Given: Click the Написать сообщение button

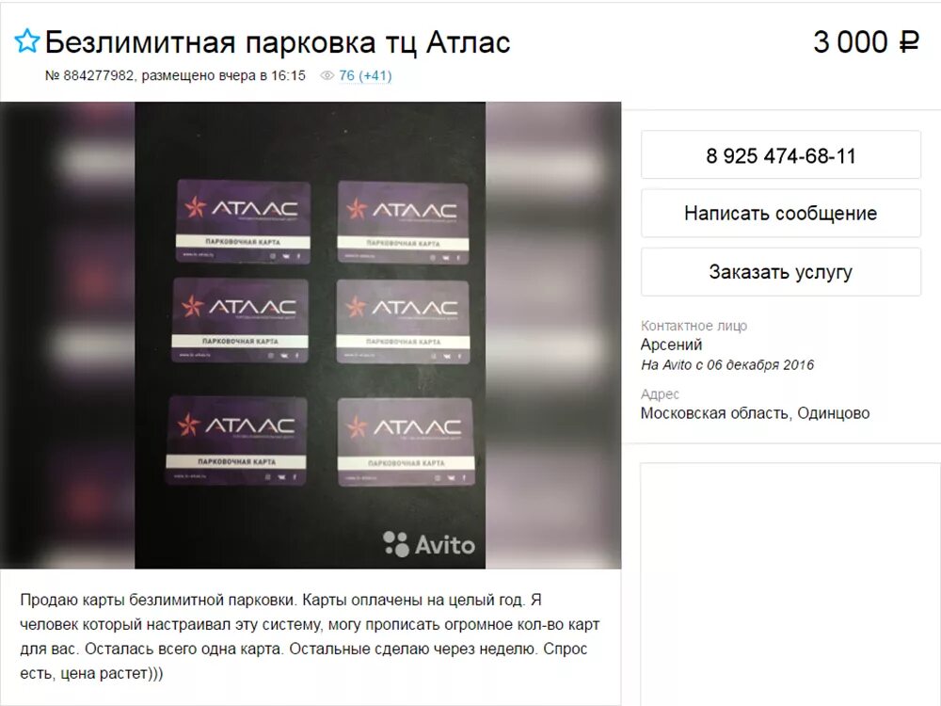Looking at the screenshot, I should tap(780, 213).
